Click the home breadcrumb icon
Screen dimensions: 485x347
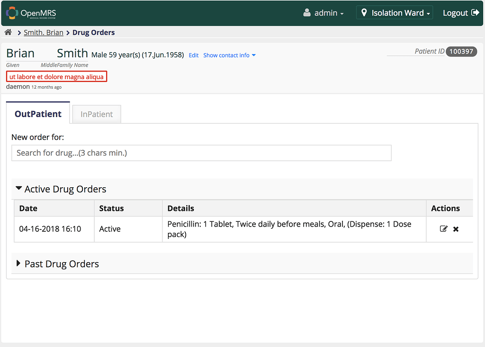(8, 32)
